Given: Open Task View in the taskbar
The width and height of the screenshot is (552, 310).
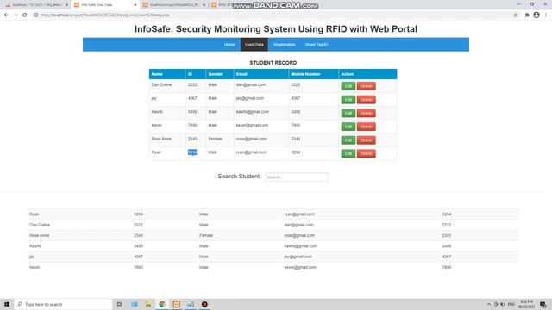Looking at the screenshot, I should pyautogui.click(x=120, y=304).
